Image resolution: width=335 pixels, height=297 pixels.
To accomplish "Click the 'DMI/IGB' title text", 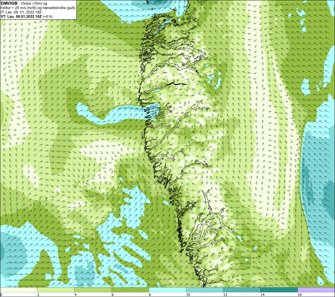I will point(9,3).
